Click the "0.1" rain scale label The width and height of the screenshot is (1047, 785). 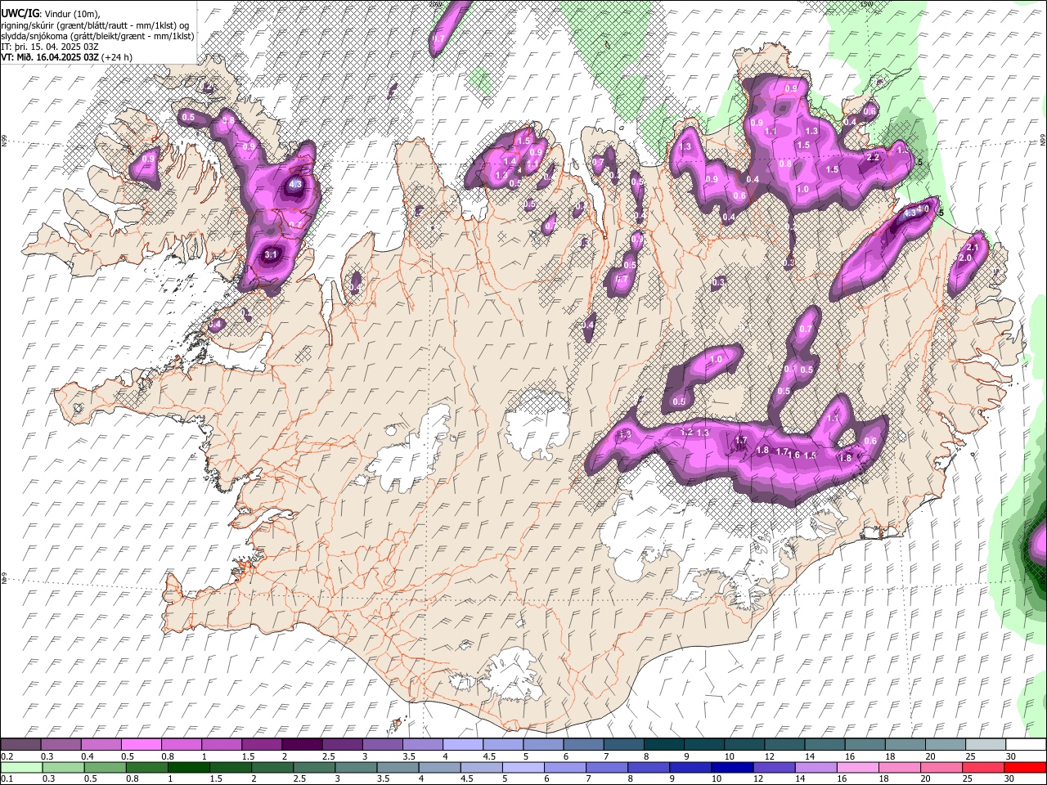coord(6,778)
